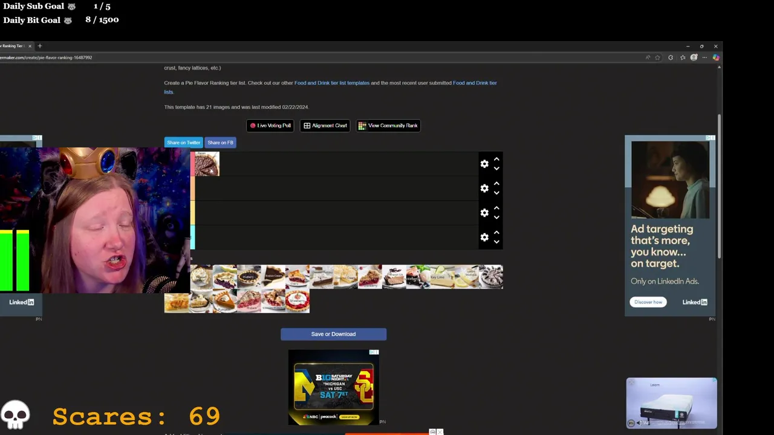Open the Alignment Chart view
Screen dimensions: 774x435
point(325,126)
